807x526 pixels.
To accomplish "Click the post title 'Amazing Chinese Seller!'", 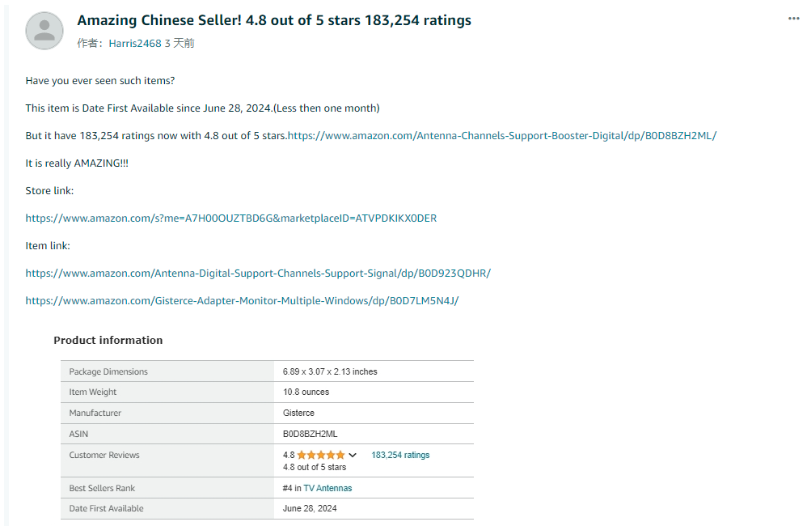I will (x=159, y=20).
